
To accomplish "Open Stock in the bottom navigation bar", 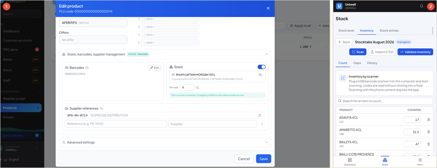I will tap(385, 162).
